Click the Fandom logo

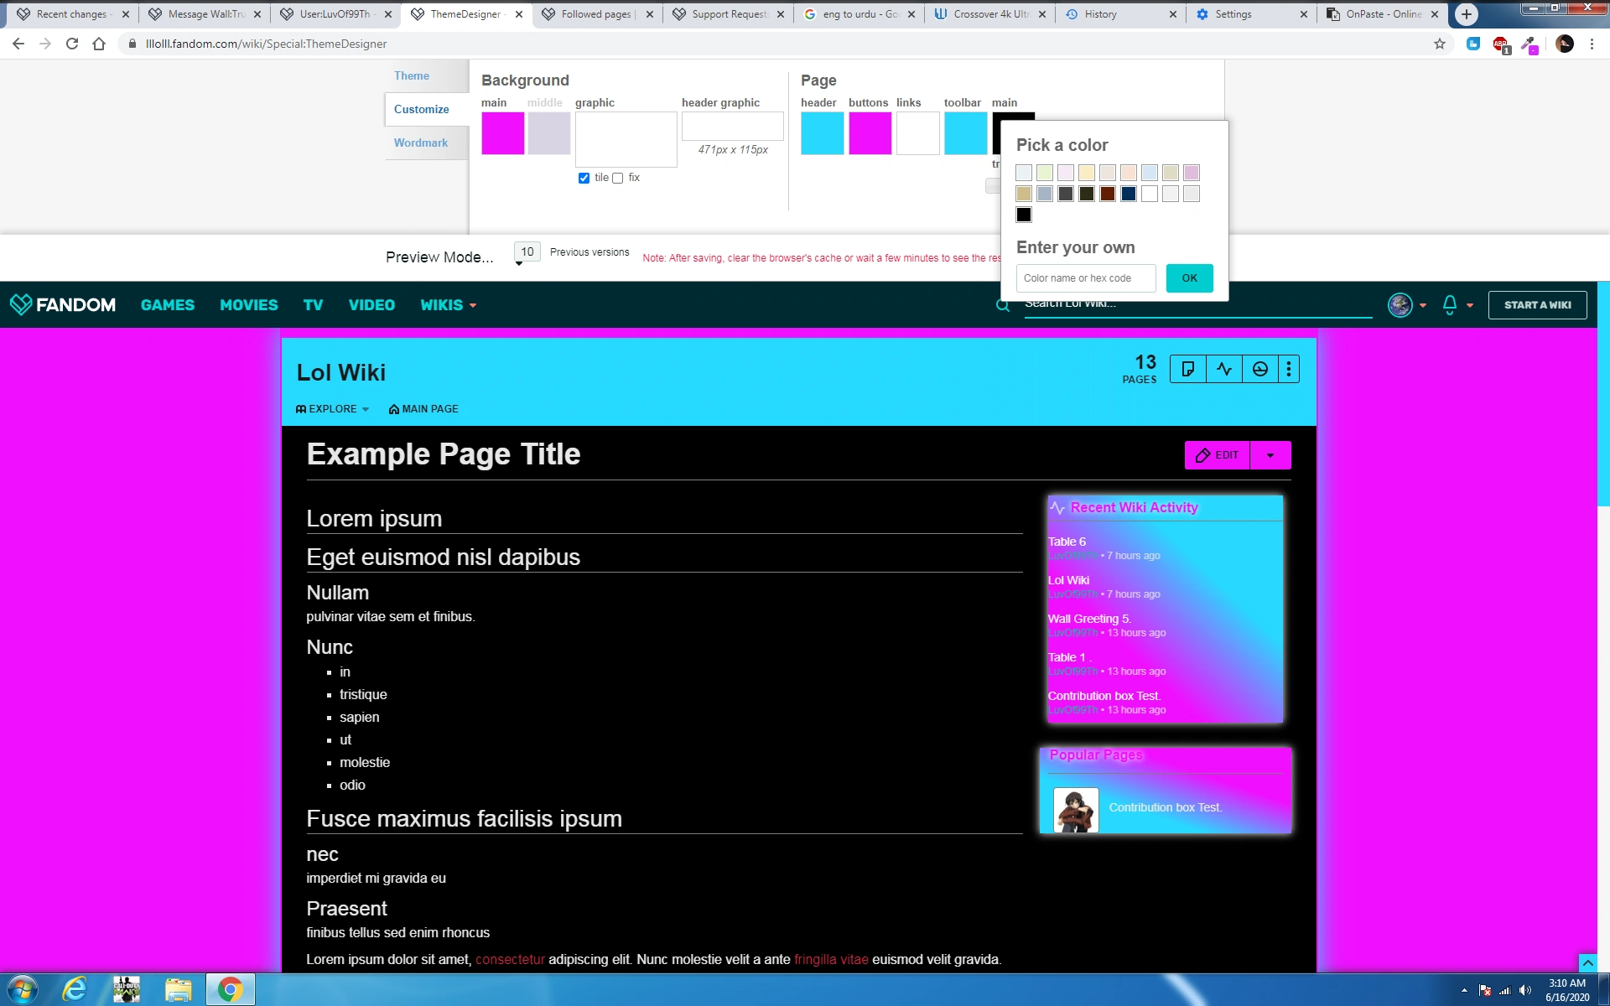point(63,304)
